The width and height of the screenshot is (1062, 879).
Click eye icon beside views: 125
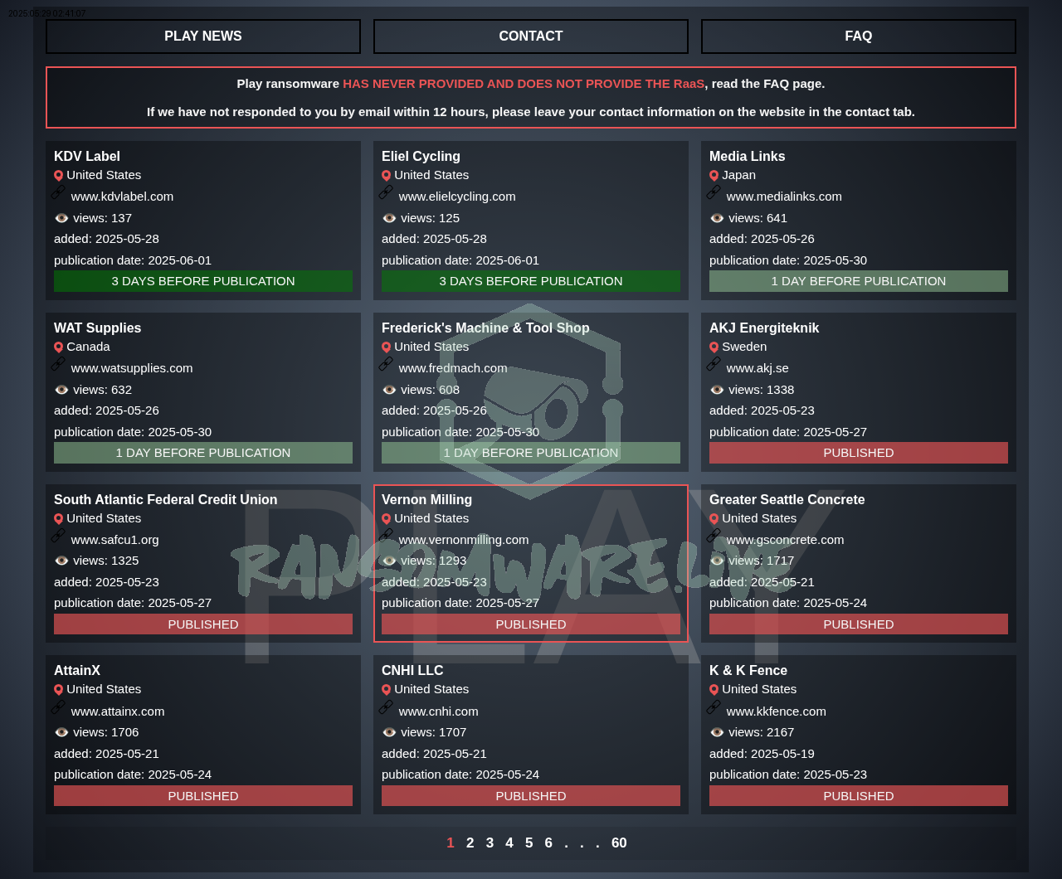[x=389, y=218]
